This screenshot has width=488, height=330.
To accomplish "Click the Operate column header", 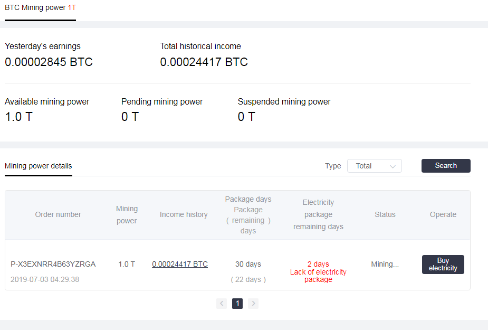I will 443,214.
